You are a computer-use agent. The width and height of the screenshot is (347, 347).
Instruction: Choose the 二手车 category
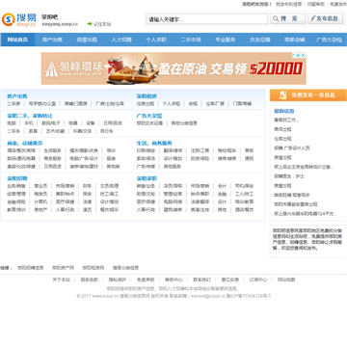tap(13, 131)
